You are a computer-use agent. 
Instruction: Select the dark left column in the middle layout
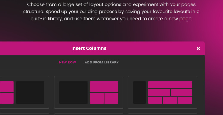pyautogui.click(x=73, y=92)
